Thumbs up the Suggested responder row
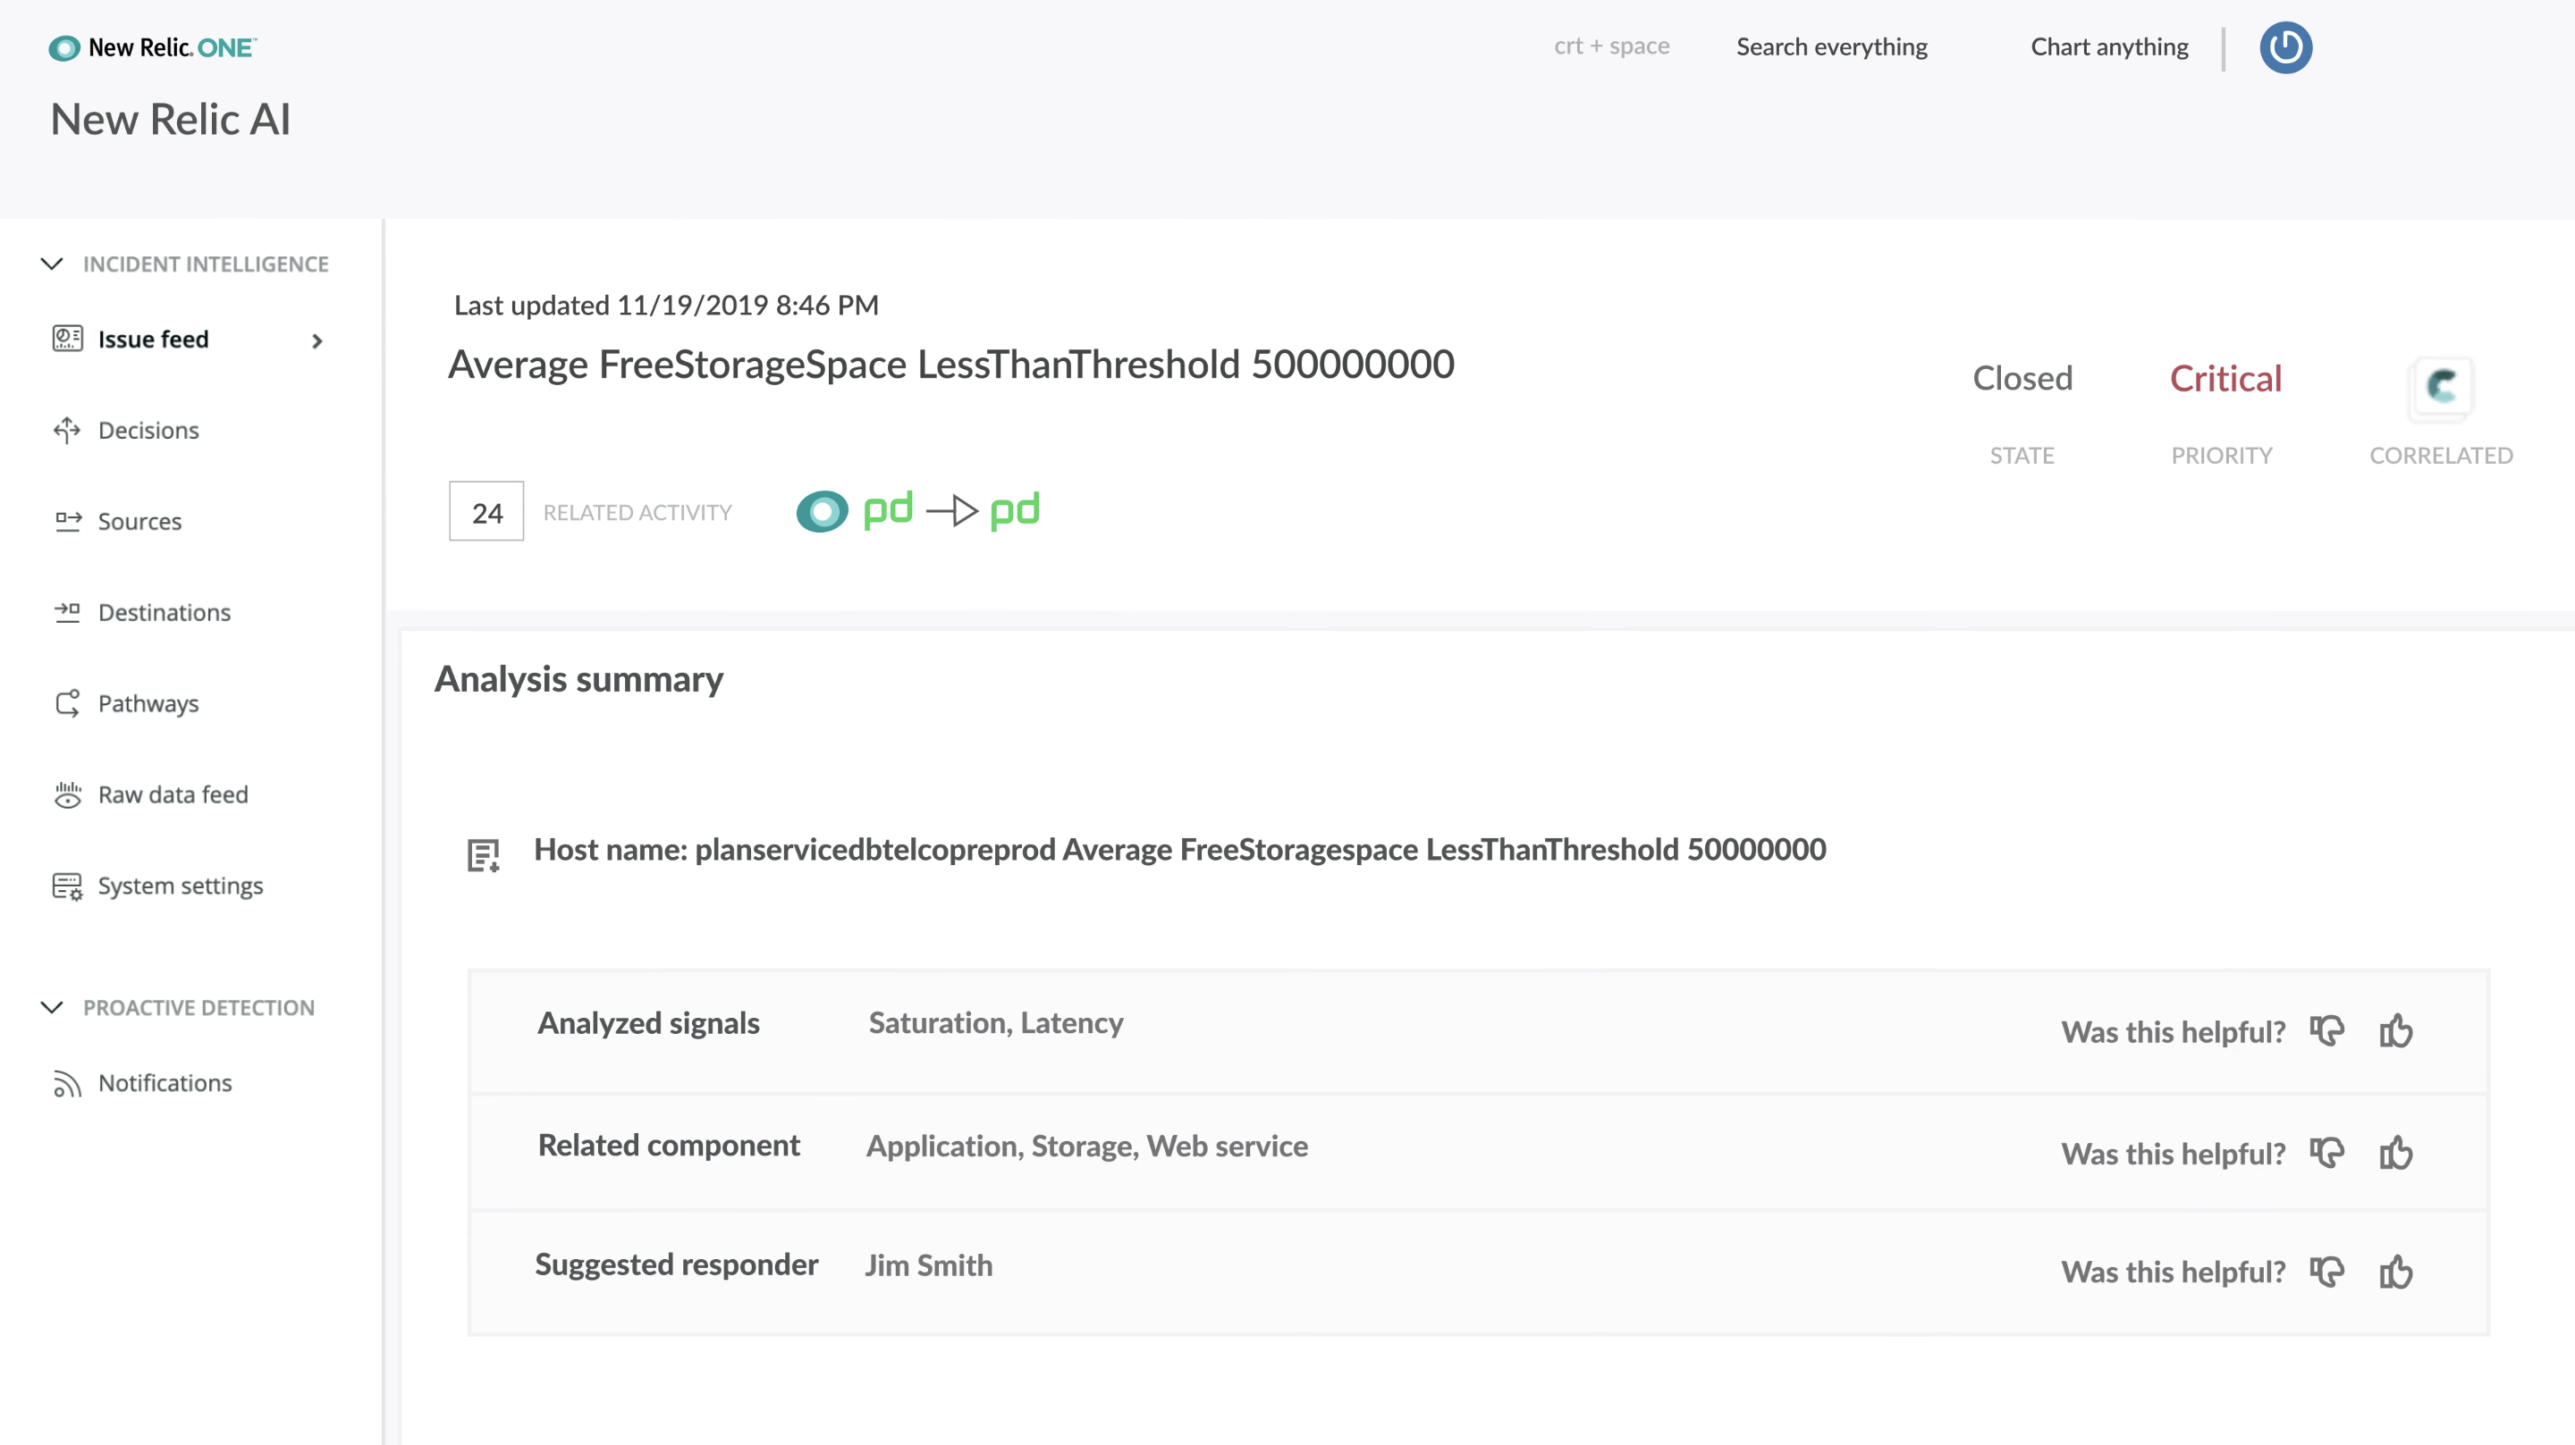This screenshot has height=1445, width=2575. 2396,1271
